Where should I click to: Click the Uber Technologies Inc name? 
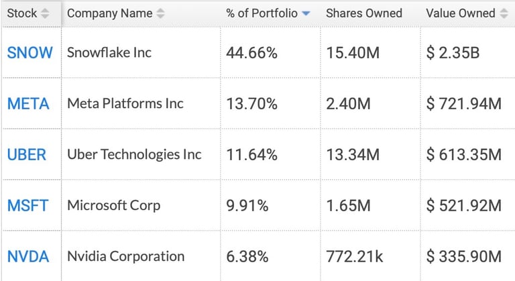point(134,155)
